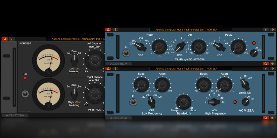The height and width of the screenshot is (138, 277).
Task: Click the ACM-2SA name tab at footer
Action: click(118, 118)
